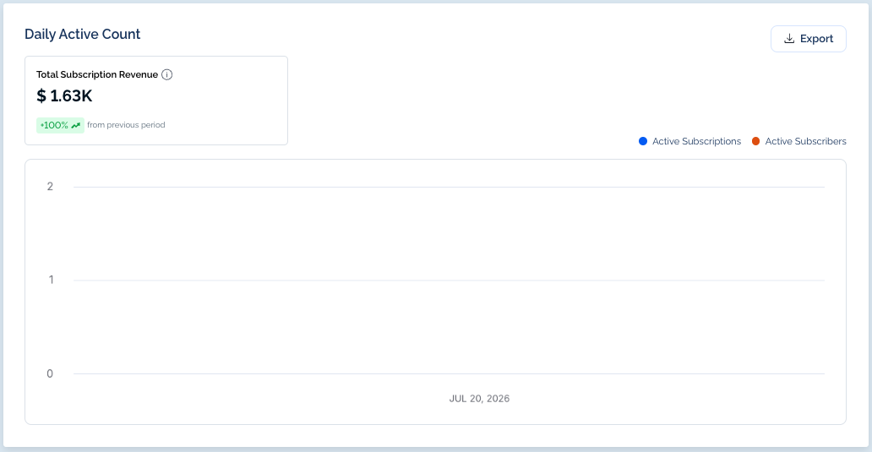Click the top gridline at value 2
This screenshot has width=872, height=452.
click(x=449, y=187)
